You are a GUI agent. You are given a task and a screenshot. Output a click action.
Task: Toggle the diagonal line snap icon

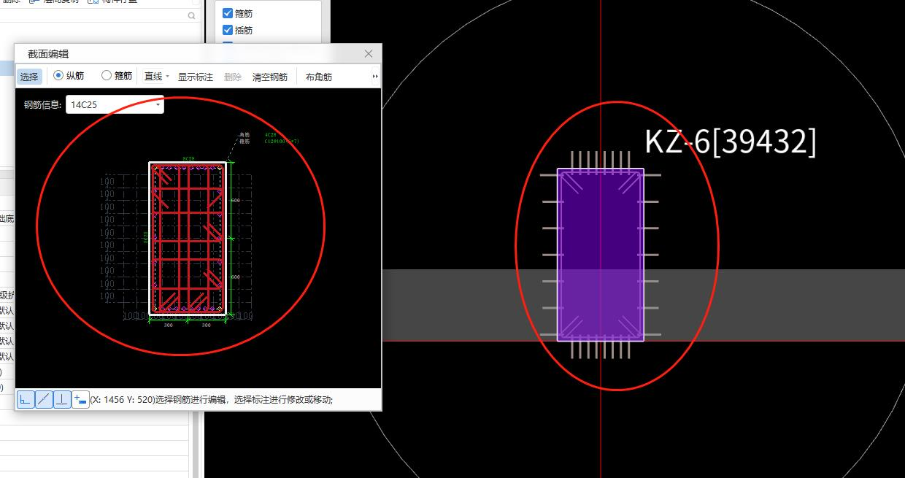coord(44,399)
